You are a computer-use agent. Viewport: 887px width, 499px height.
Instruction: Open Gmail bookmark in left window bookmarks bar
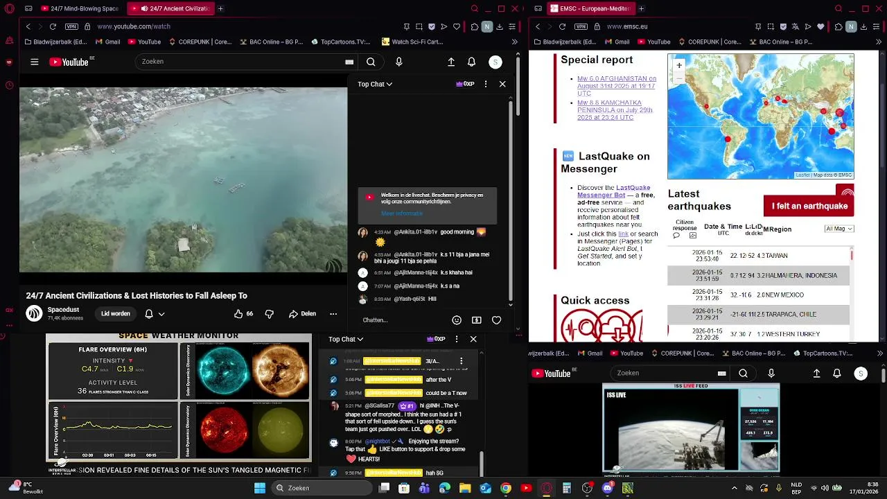point(107,42)
